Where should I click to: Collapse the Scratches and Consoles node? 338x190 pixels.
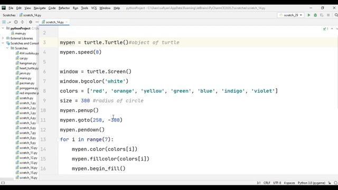coord(3,43)
